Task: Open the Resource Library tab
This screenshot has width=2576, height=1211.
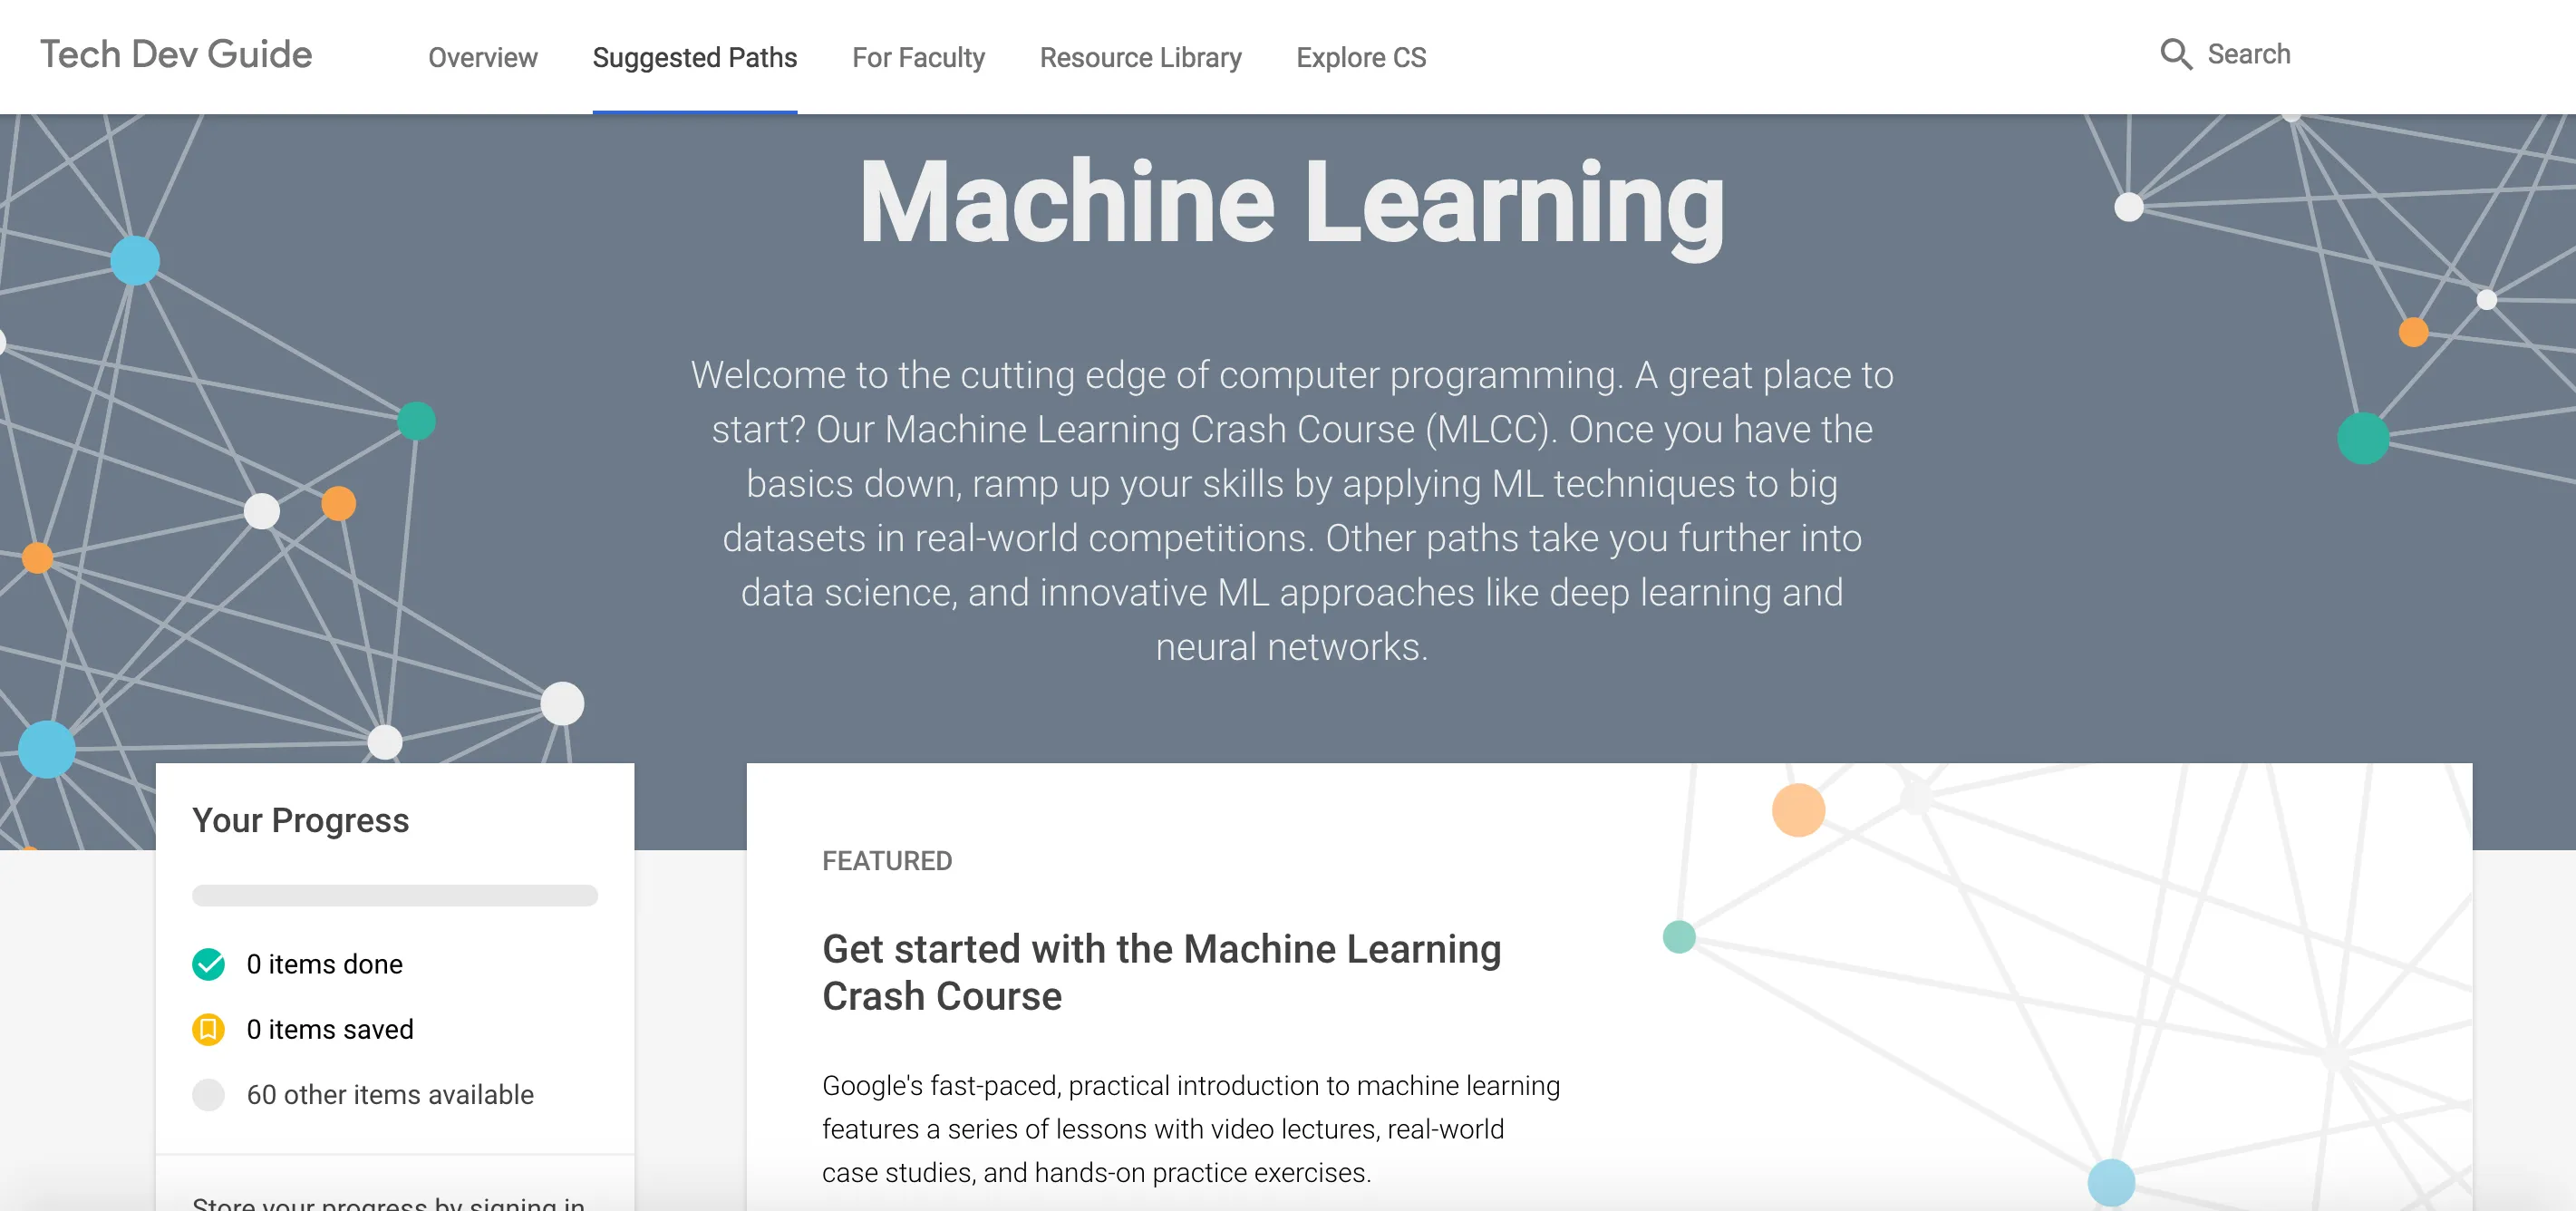Action: click(x=1140, y=56)
